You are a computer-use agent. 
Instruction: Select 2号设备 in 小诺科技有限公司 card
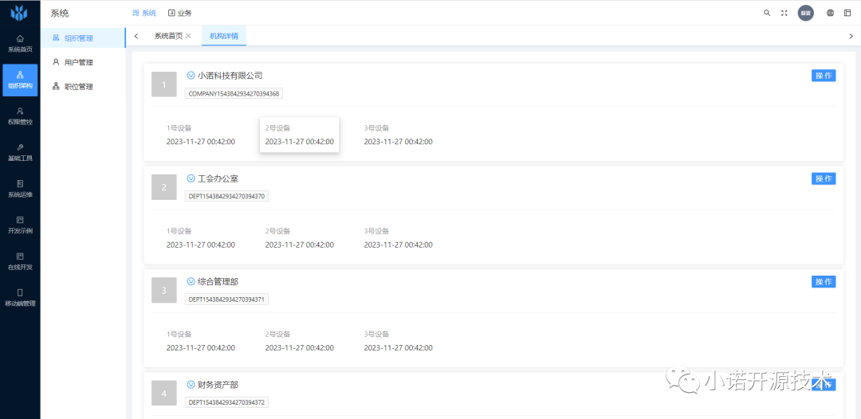(x=299, y=135)
